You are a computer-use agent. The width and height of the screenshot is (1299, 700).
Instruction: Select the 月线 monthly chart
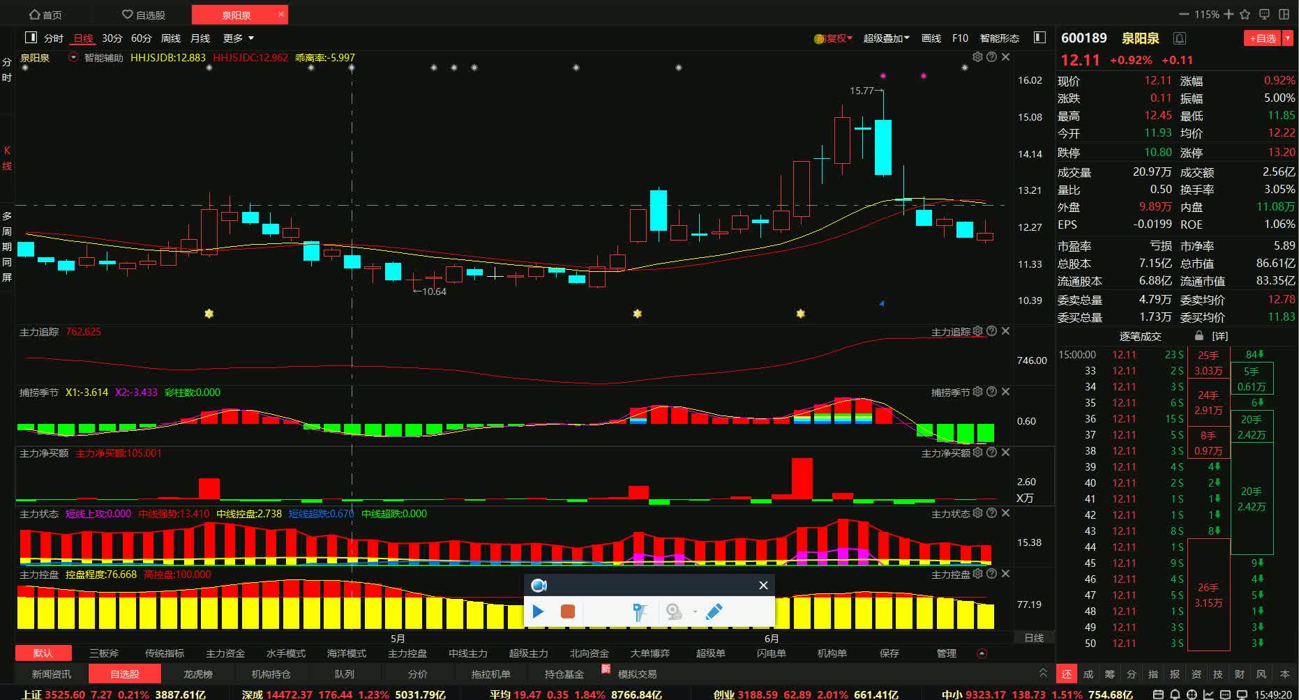coord(200,38)
